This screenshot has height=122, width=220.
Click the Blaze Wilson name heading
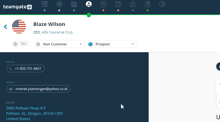coord(49,24)
